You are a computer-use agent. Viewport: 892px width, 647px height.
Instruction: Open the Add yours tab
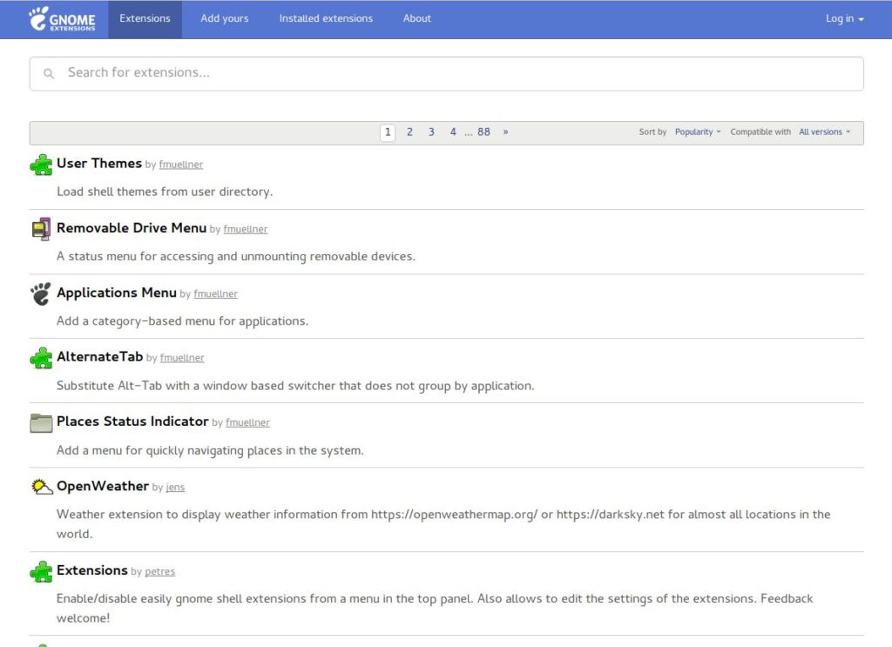click(224, 19)
